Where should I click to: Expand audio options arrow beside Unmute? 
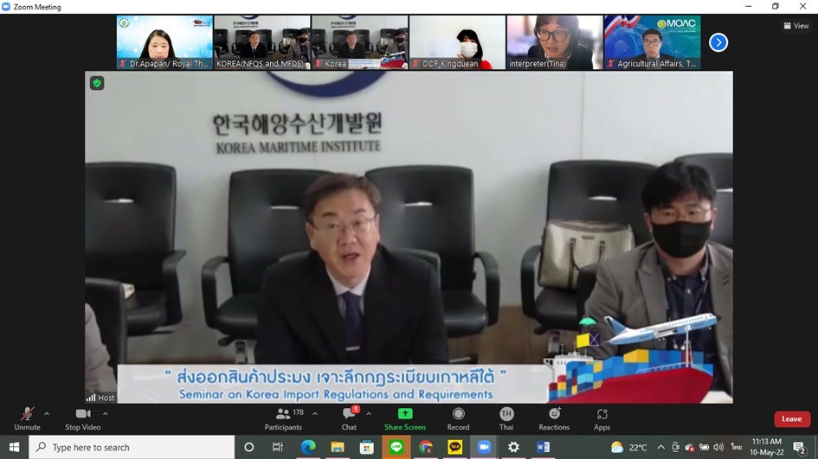(x=47, y=413)
